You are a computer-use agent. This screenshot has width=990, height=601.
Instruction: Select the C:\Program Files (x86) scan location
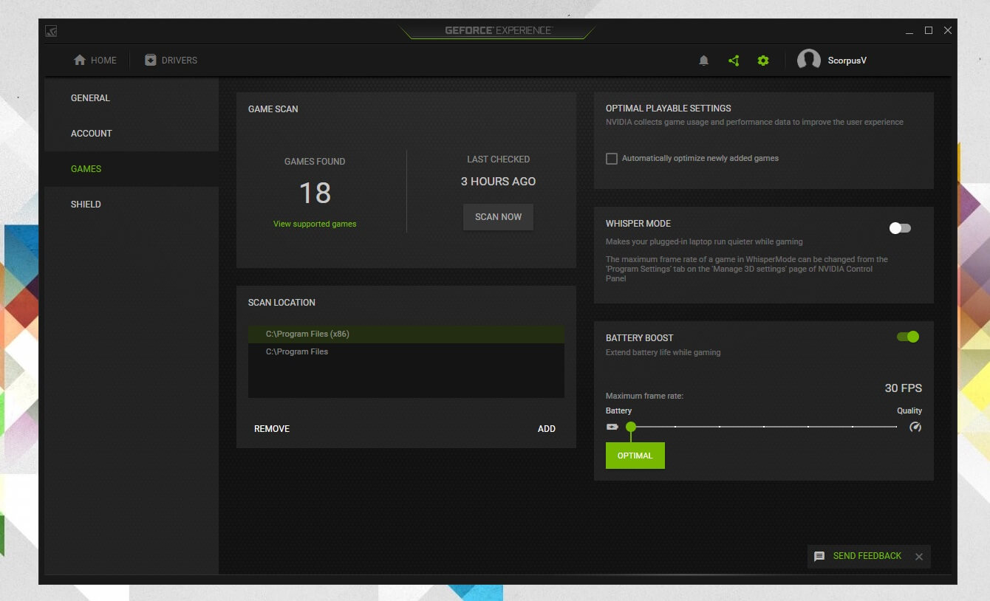point(406,334)
